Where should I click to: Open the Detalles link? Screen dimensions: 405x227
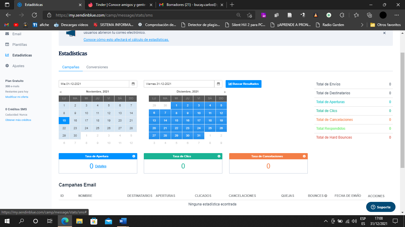[x=101, y=166]
